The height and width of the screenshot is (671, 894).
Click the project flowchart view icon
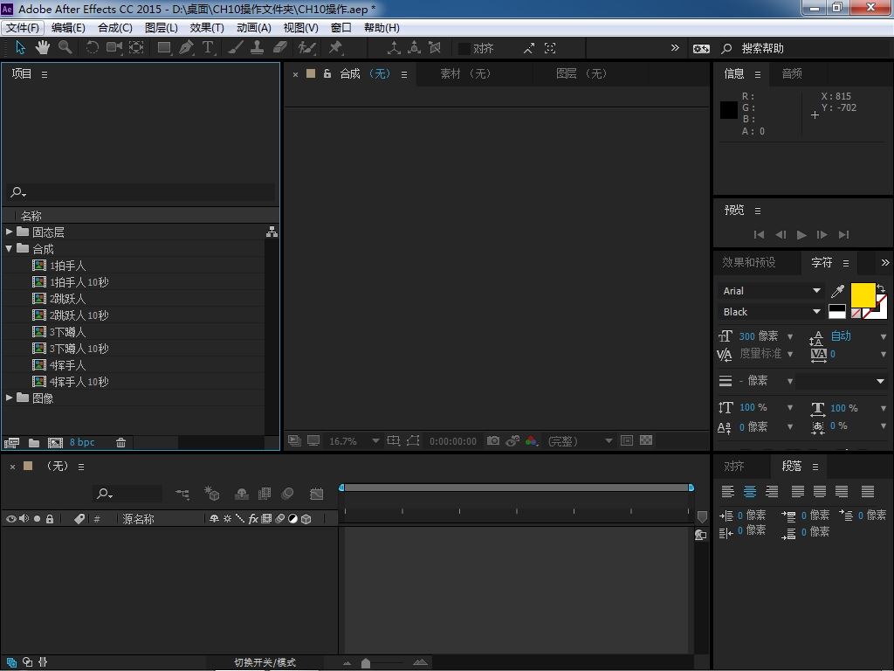(272, 232)
